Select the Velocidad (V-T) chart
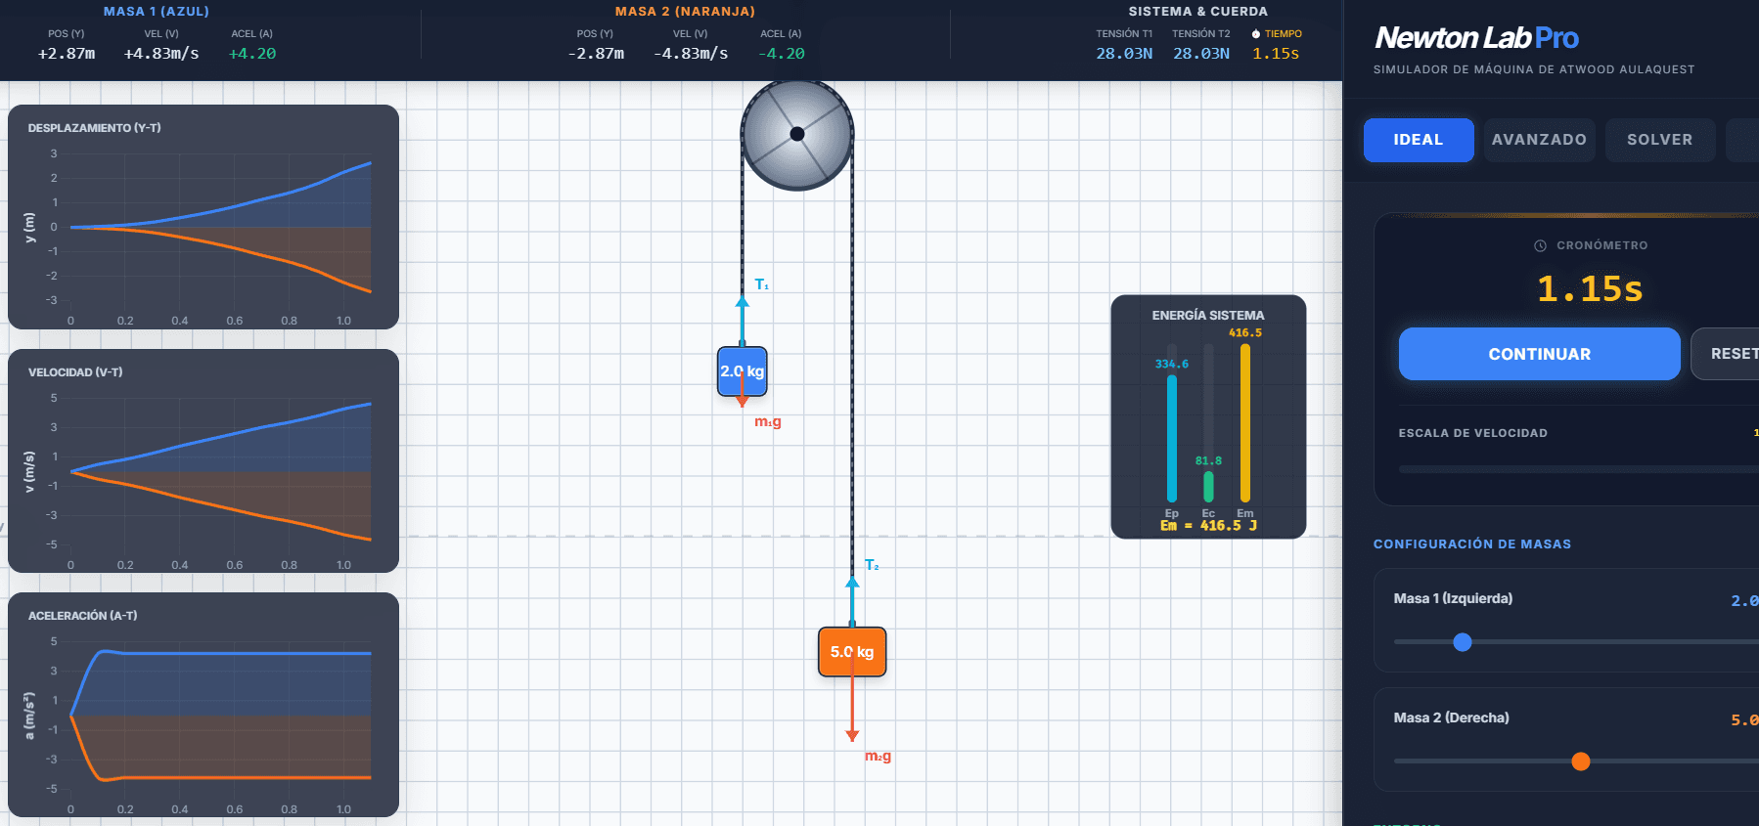The height and width of the screenshot is (826, 1759). pos(203,460)
